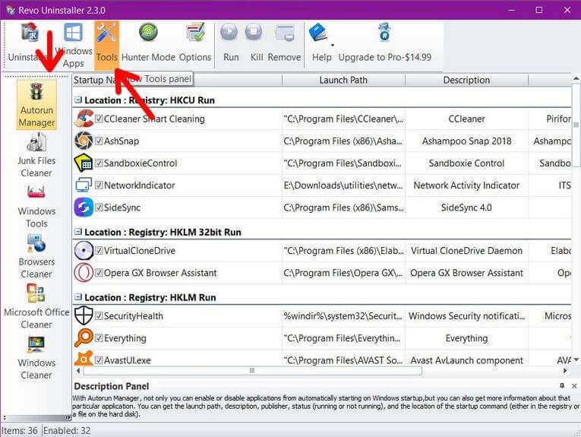Click the VirtualCloneDrive disc icon
The image size is (581, 437).
pos(84,251)
